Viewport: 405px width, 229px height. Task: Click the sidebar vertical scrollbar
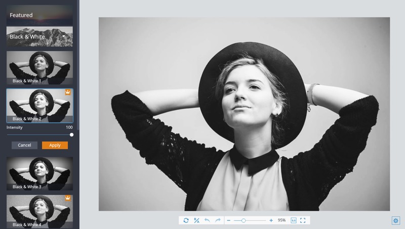[x=78, y=65]
